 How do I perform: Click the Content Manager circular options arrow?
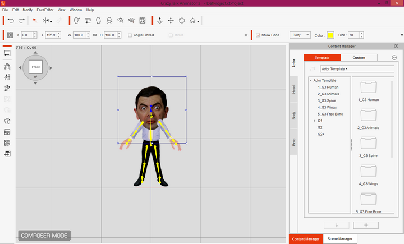[394, 57]
